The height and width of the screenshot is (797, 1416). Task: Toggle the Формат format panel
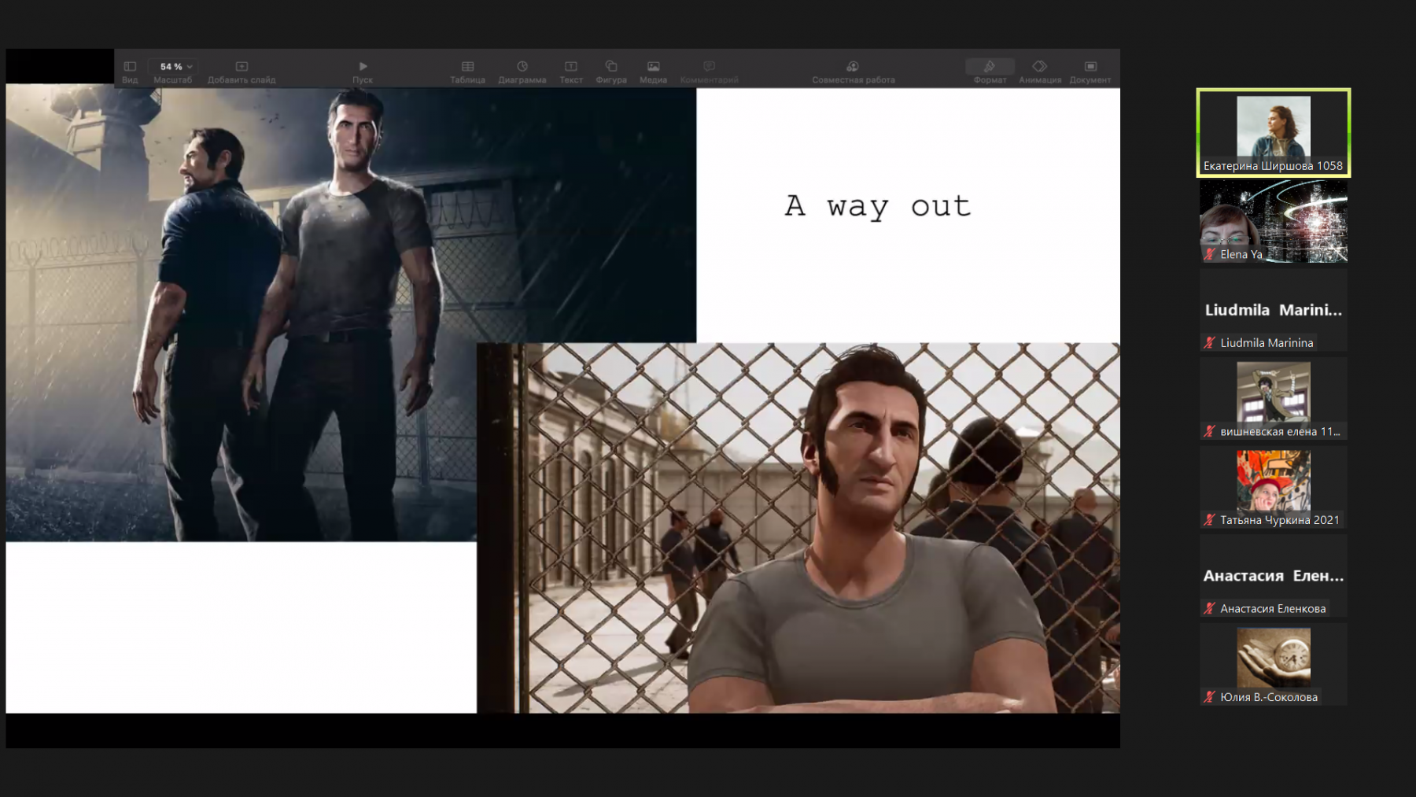point(990,67)
